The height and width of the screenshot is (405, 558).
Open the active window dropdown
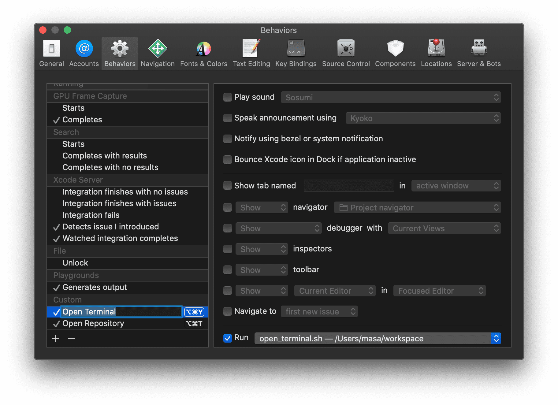click(x=456, y=186)
